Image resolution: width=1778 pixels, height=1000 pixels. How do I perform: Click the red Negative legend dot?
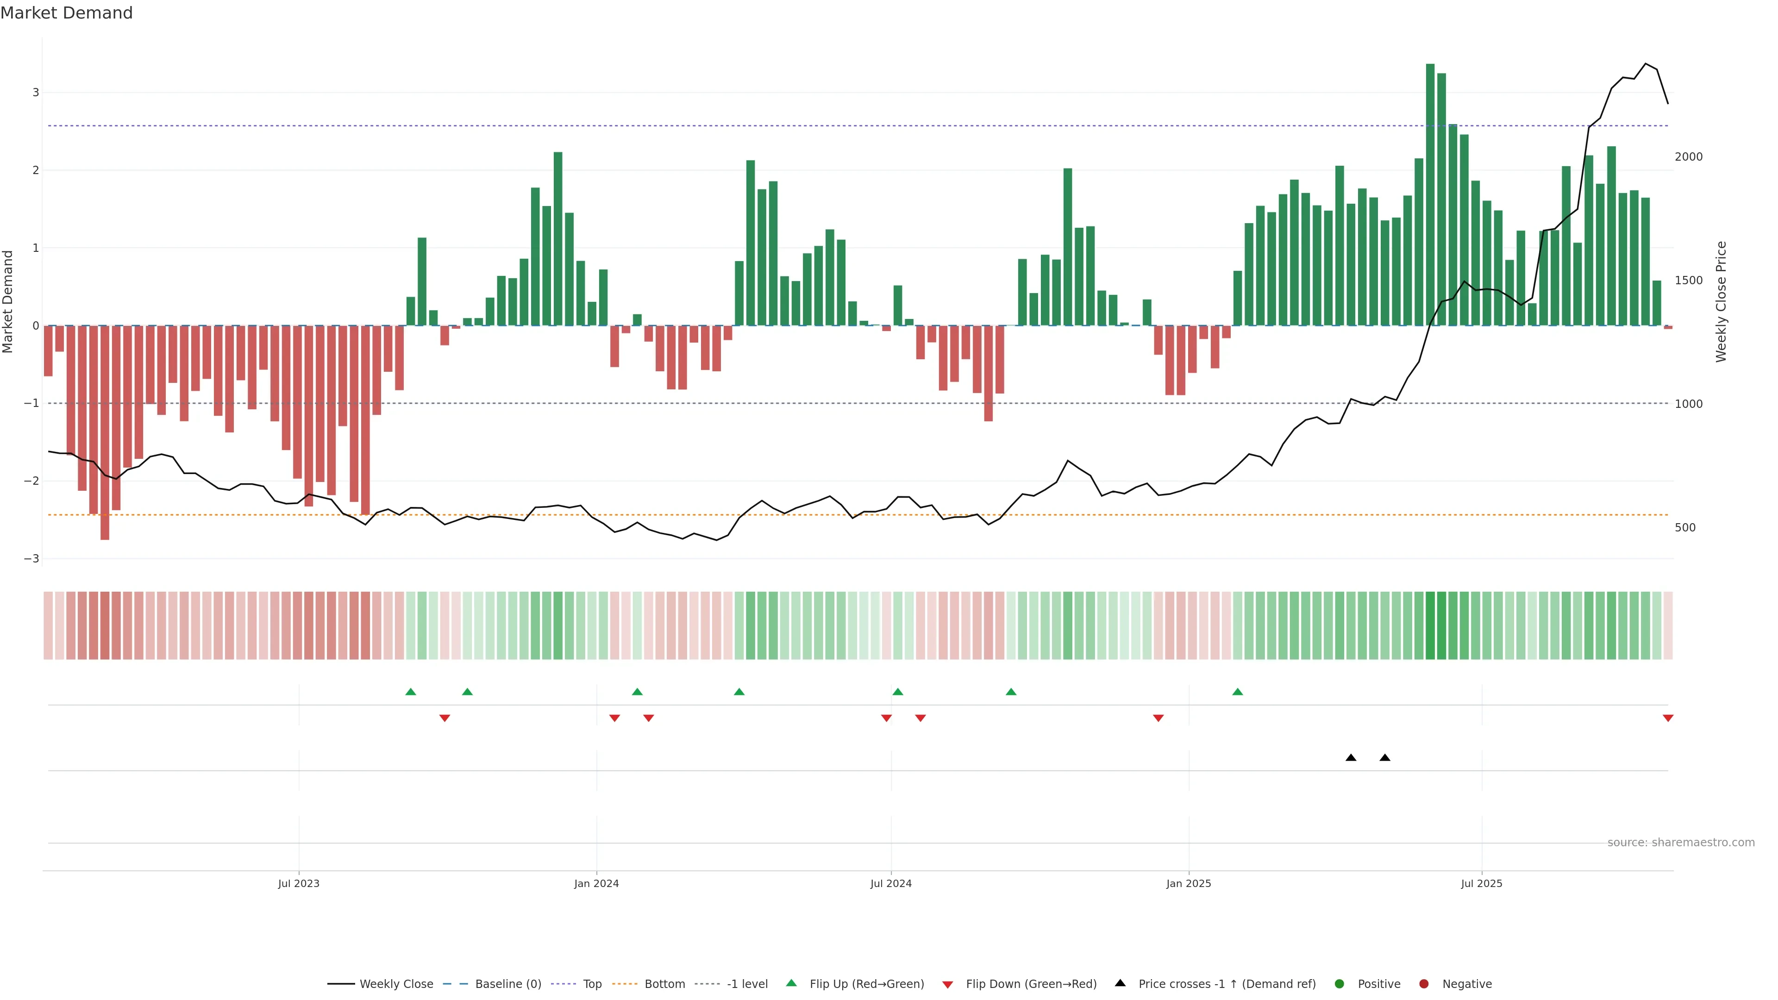pos(1424,984)
